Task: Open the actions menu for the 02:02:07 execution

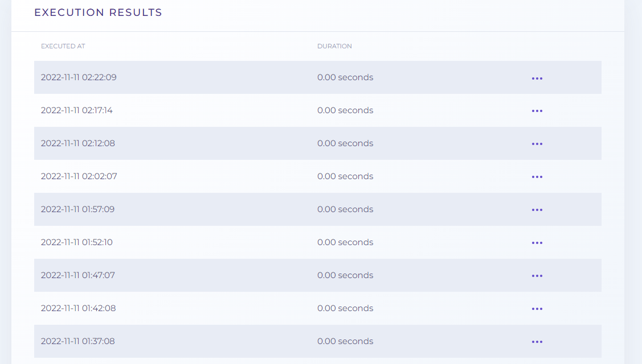Action: [x=537, y=176]
